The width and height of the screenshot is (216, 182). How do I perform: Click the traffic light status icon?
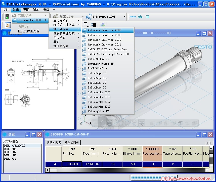click(7, 17)
